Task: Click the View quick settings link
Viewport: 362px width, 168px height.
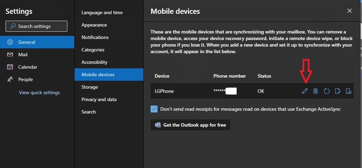Action: tap(39, 93)
